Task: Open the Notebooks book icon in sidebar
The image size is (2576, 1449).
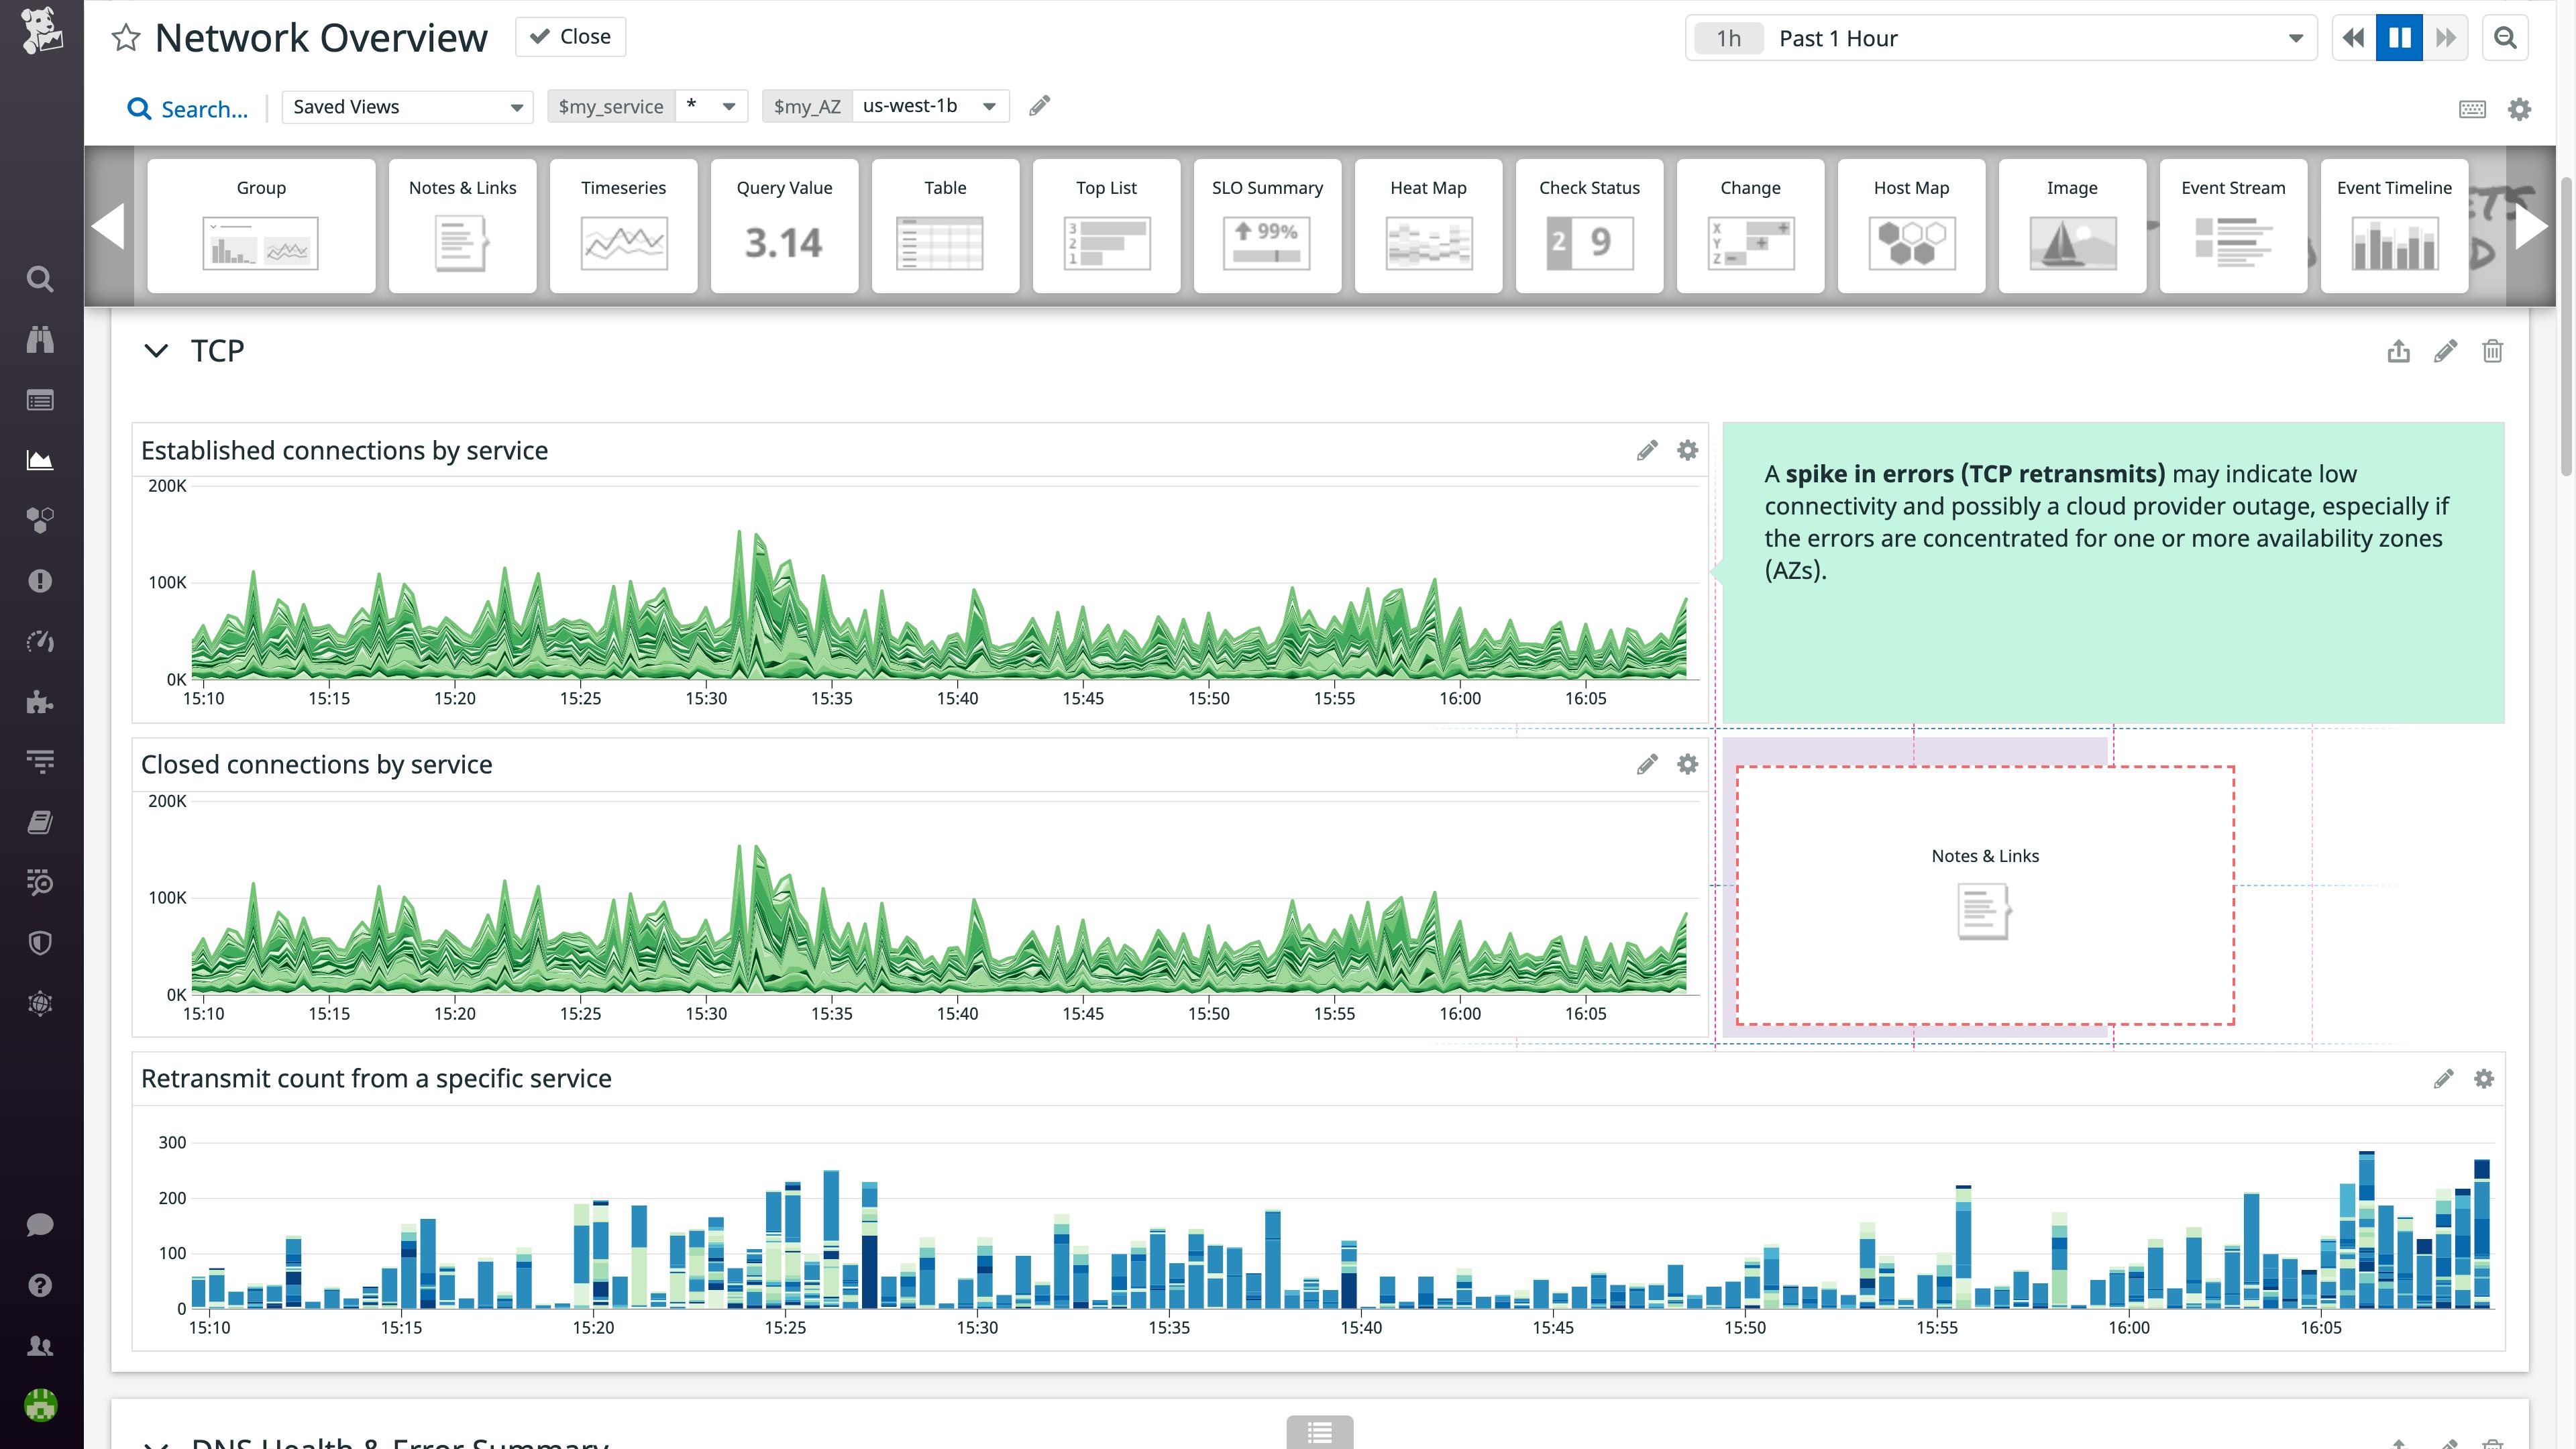Action: (40, 822)
